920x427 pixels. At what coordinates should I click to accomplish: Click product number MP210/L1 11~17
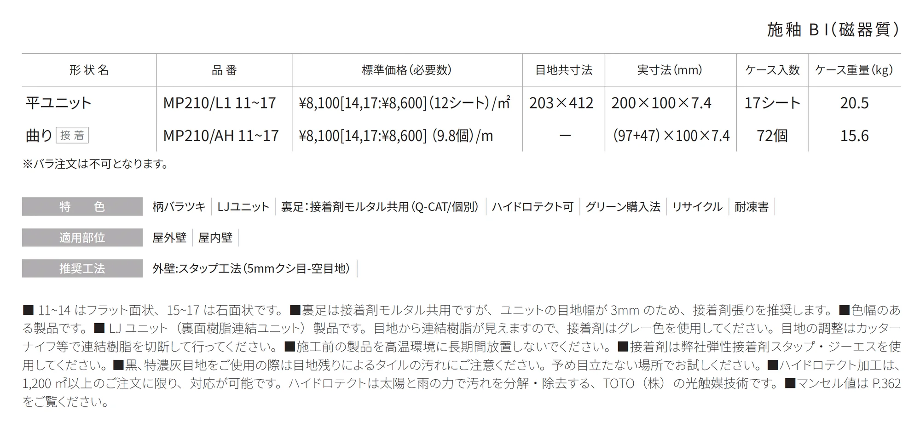tap(220, 102)
